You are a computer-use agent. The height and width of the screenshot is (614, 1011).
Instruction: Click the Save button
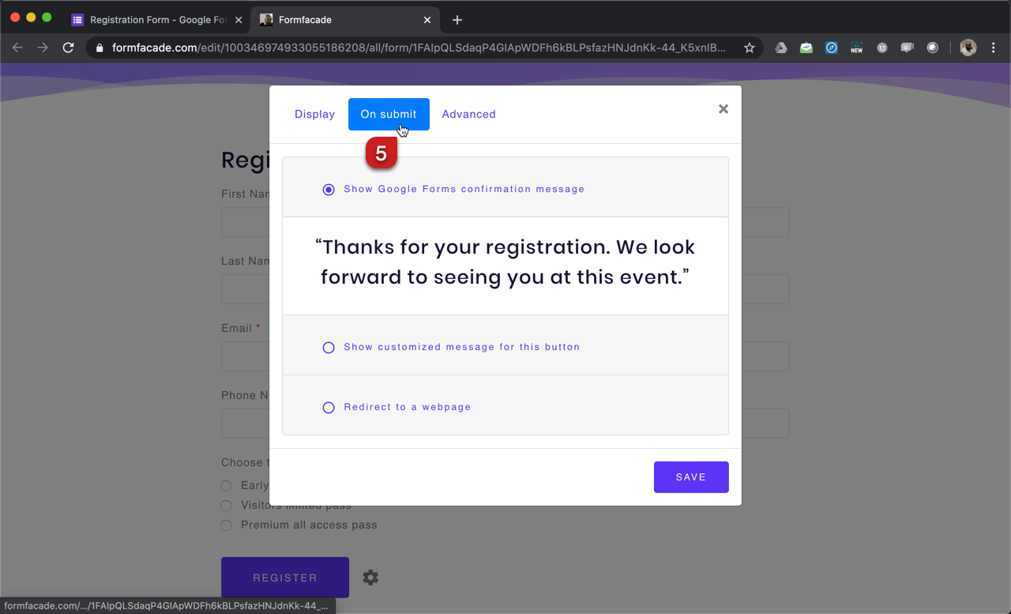tap(690, 477)
